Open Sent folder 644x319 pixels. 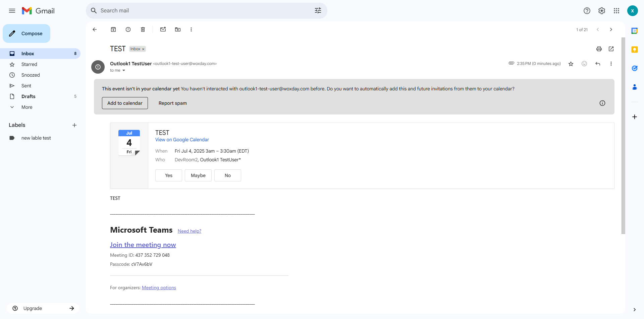40,86
